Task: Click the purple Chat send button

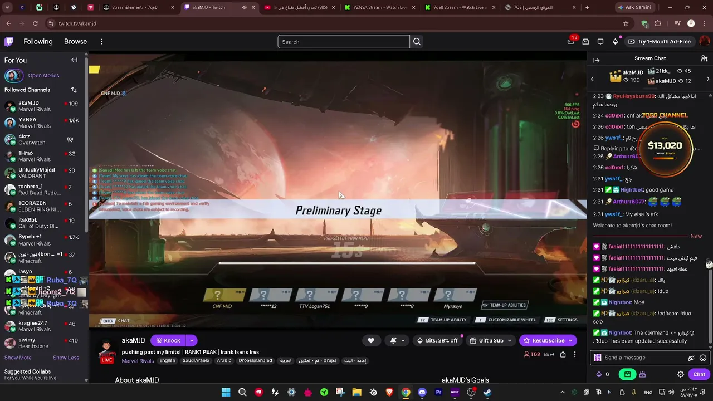Action: (699, 374)
